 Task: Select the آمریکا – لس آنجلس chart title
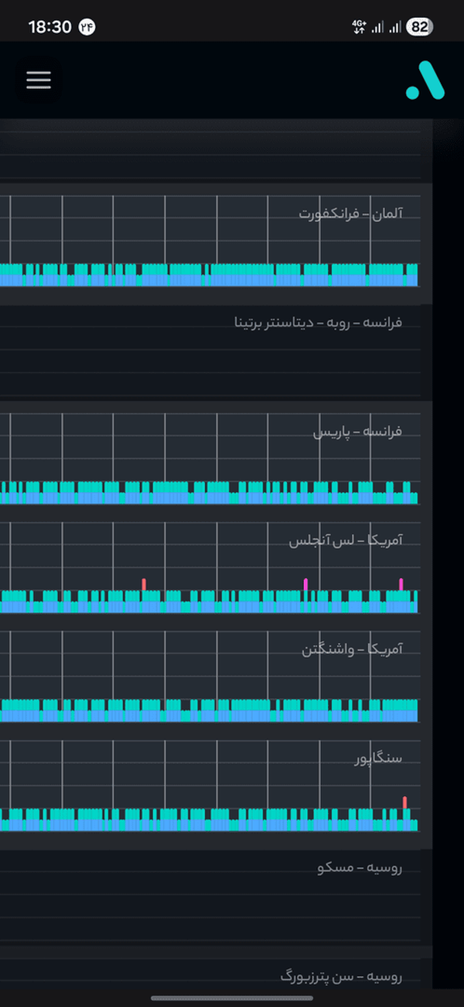click(346, 541)
